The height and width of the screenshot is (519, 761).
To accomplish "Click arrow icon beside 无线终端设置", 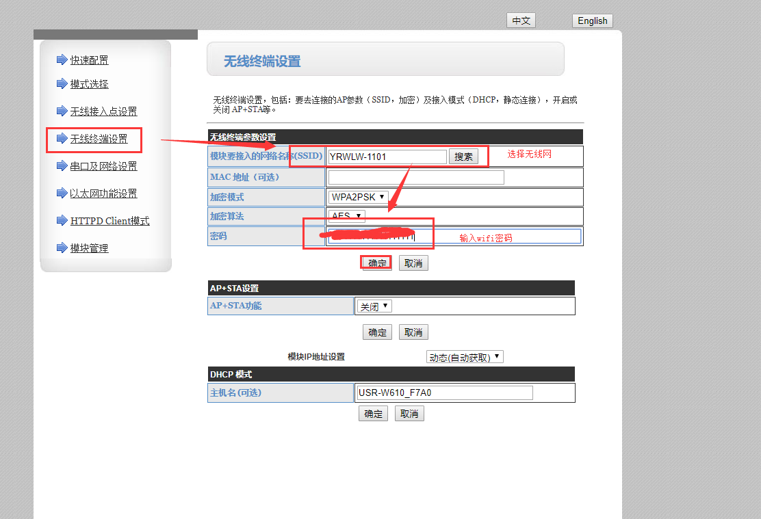I will 62,139.
